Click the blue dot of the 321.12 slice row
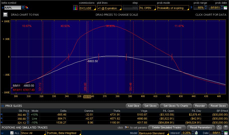The image size is (229, 135). [2, 122]
